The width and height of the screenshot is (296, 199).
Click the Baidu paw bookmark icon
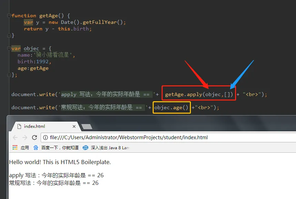36,148
